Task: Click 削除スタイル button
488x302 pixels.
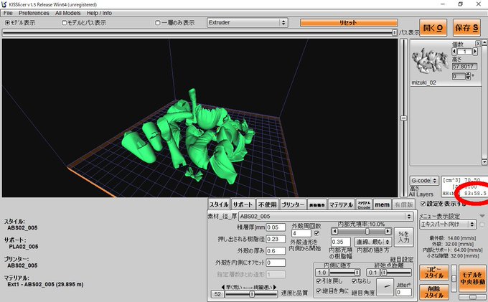Action: tap(434, 291)
